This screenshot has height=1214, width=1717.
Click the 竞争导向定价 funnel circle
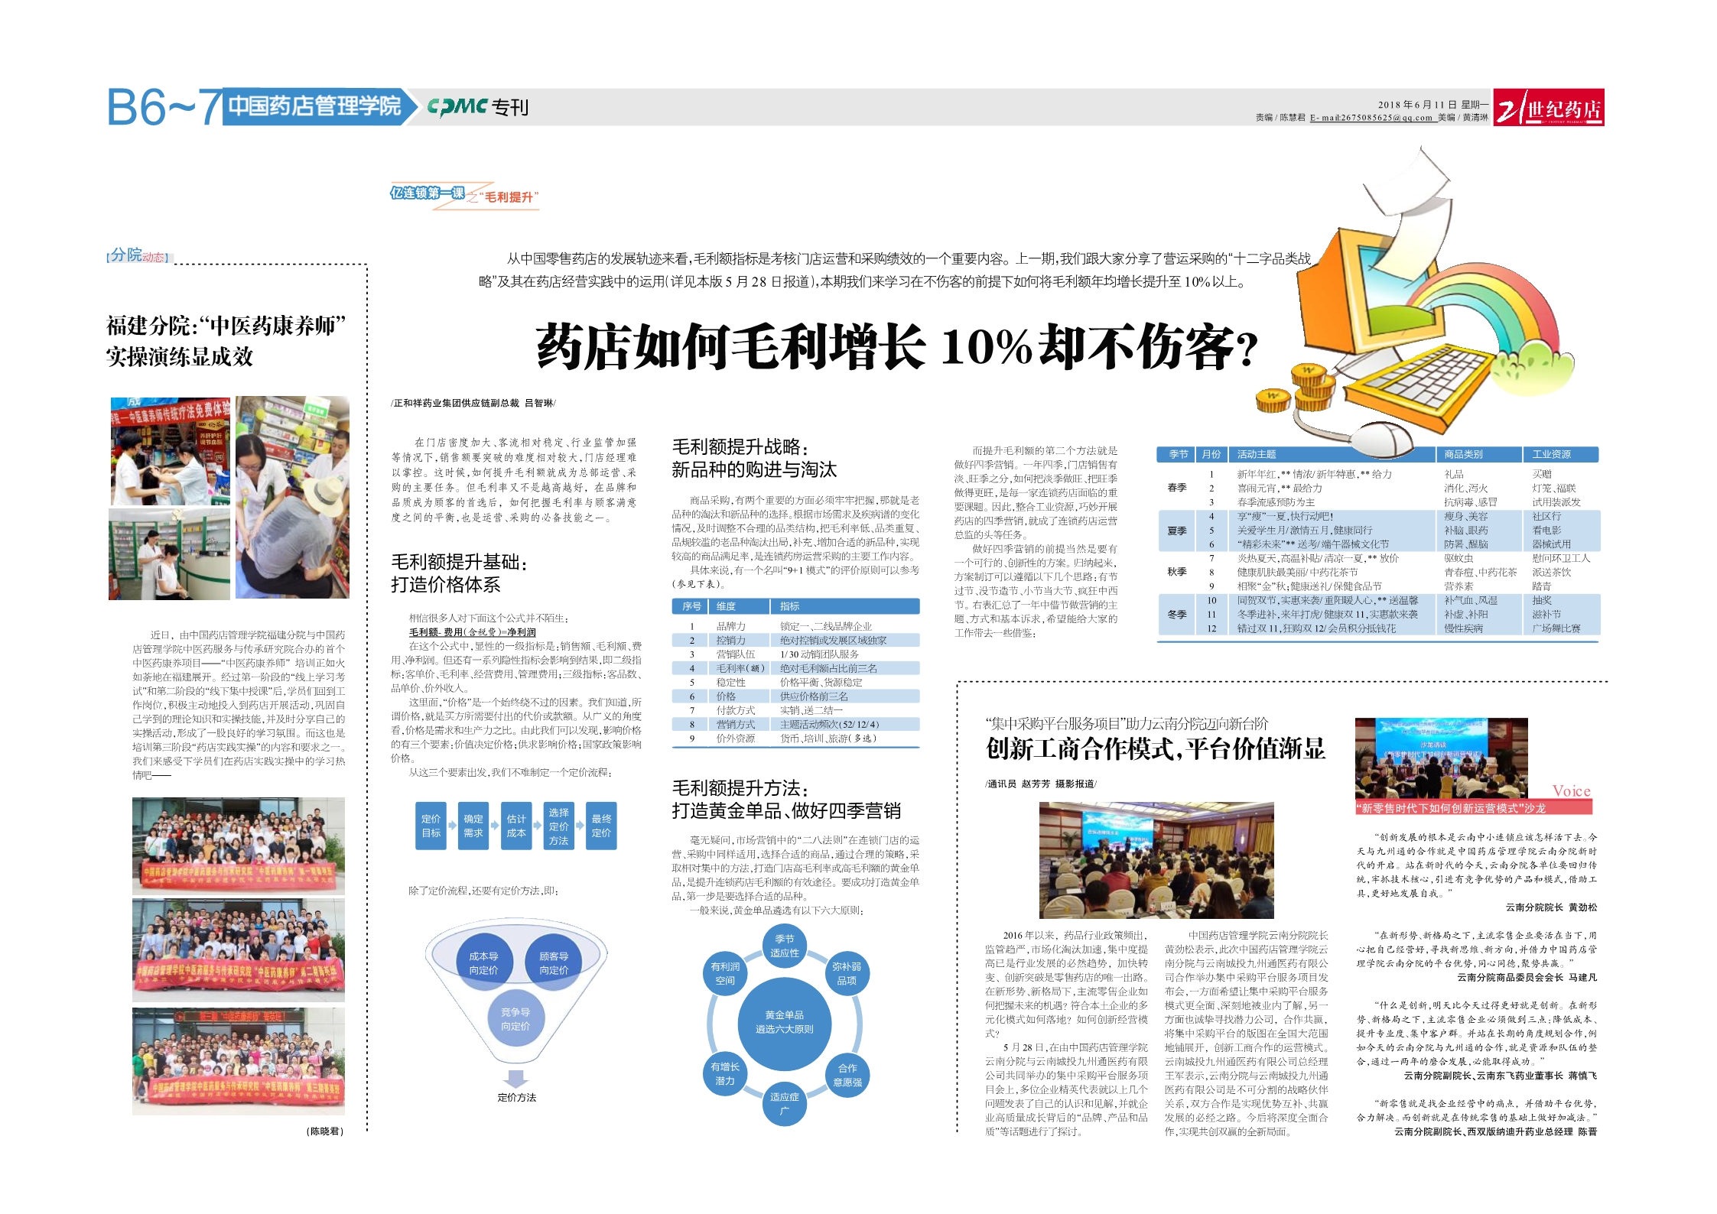coord(515,1018)
